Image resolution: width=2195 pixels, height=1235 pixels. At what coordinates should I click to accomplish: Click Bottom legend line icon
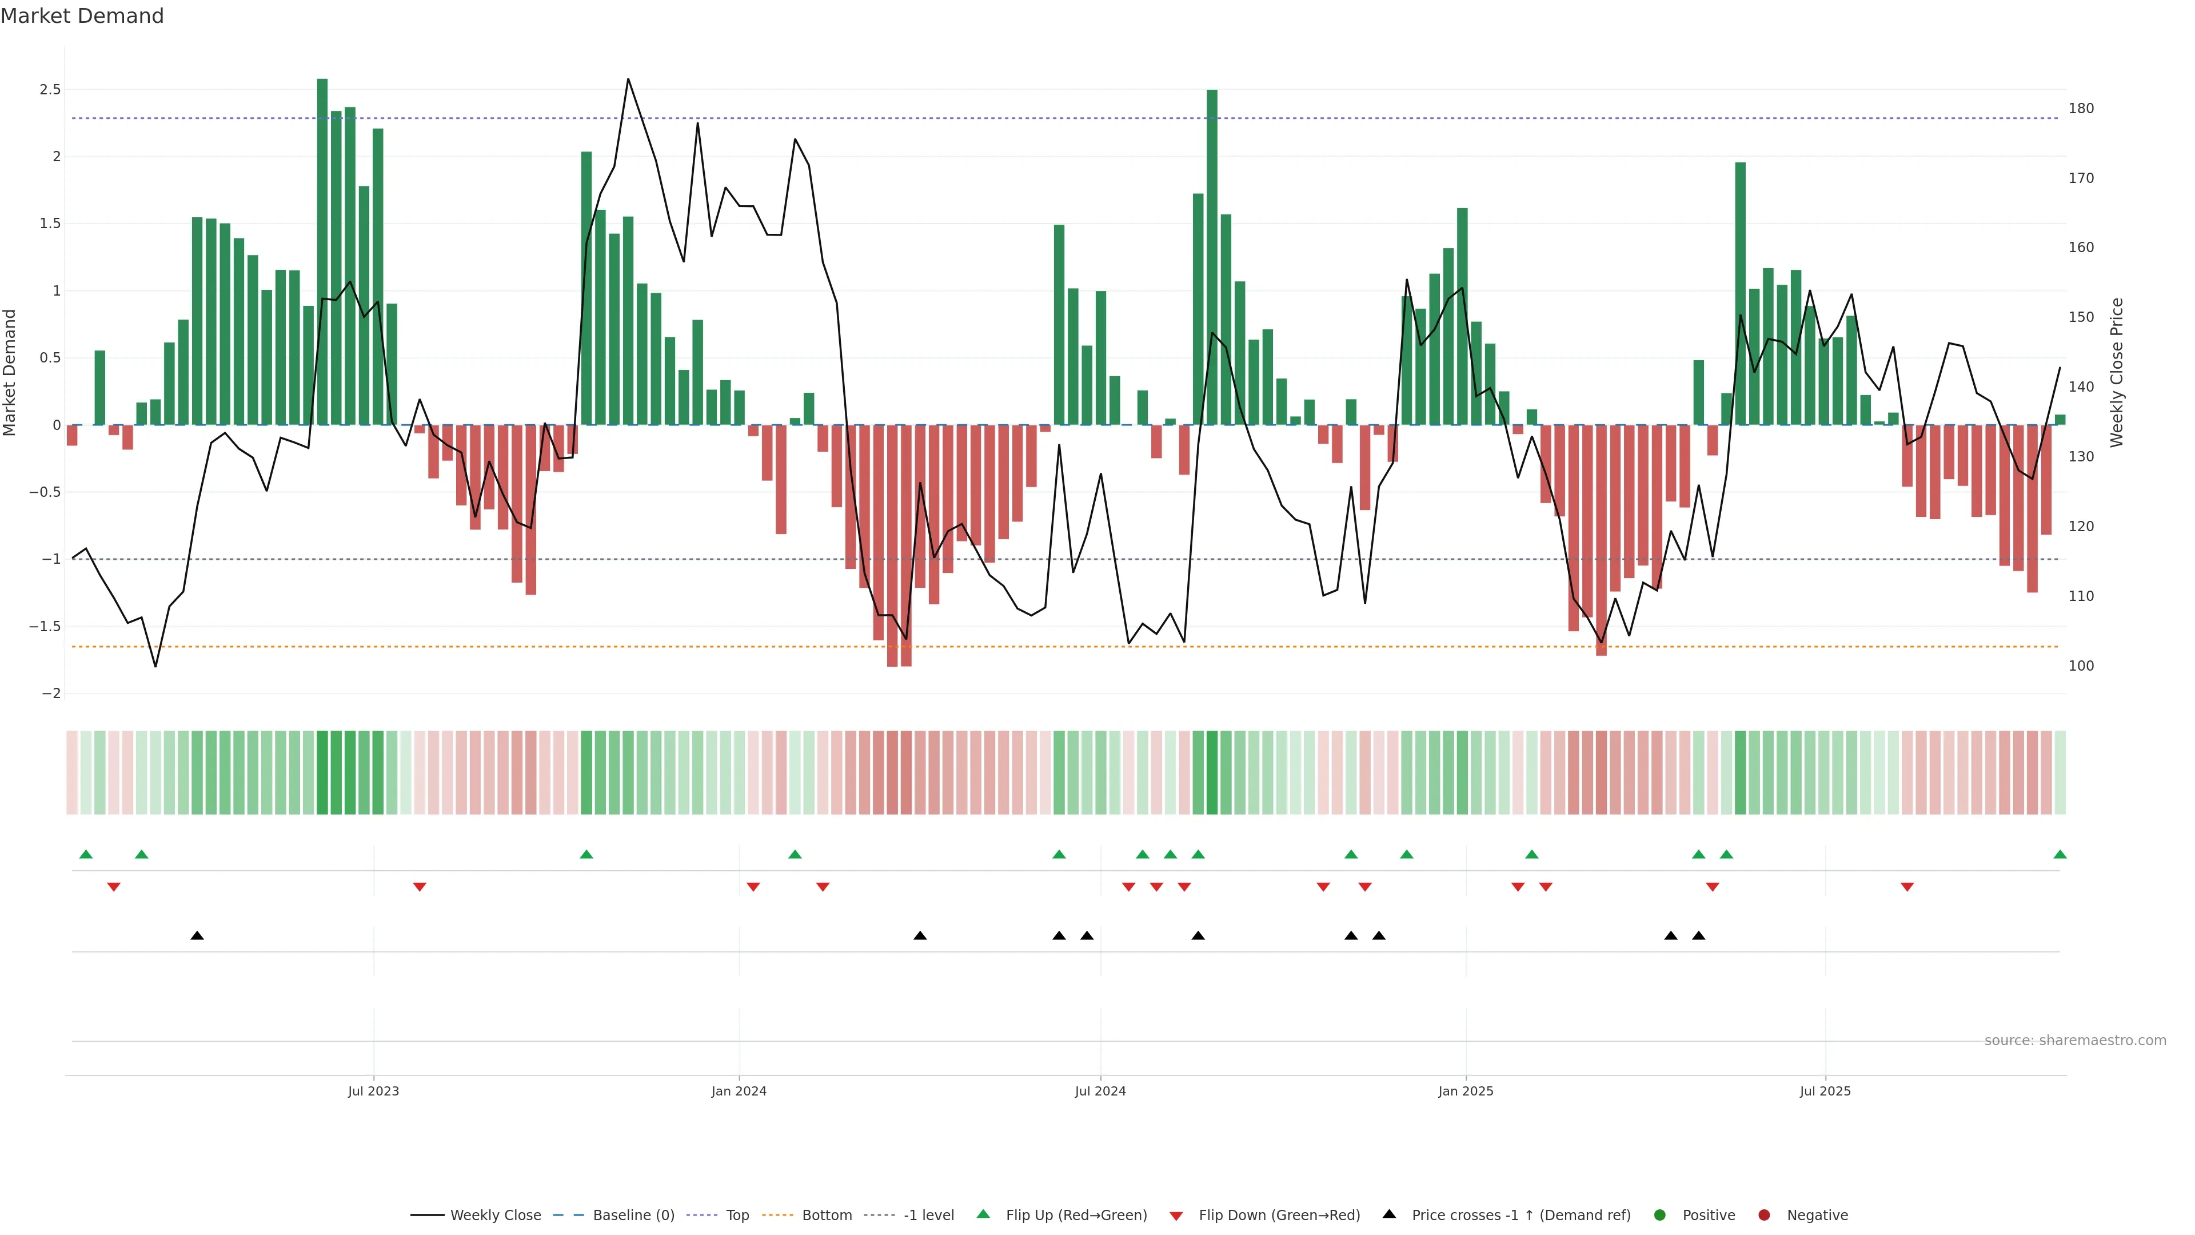(777, 1216)
